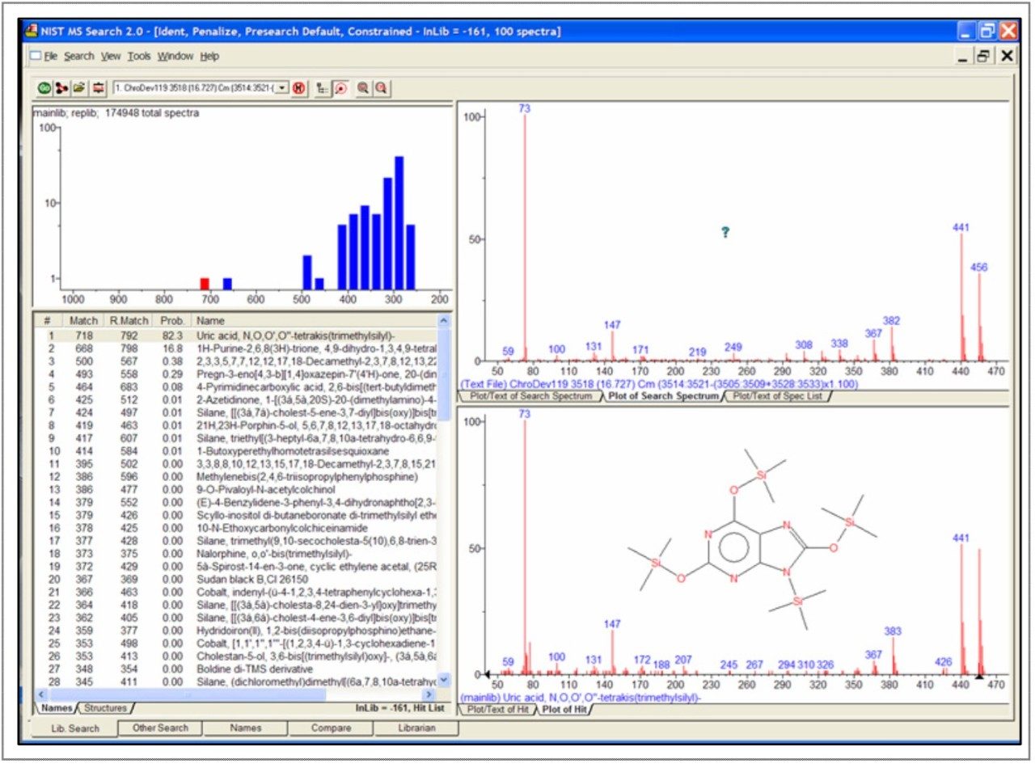1035x764 pixels.
Task: Click the zoom in magnifier icon
Action: (363, 88)
